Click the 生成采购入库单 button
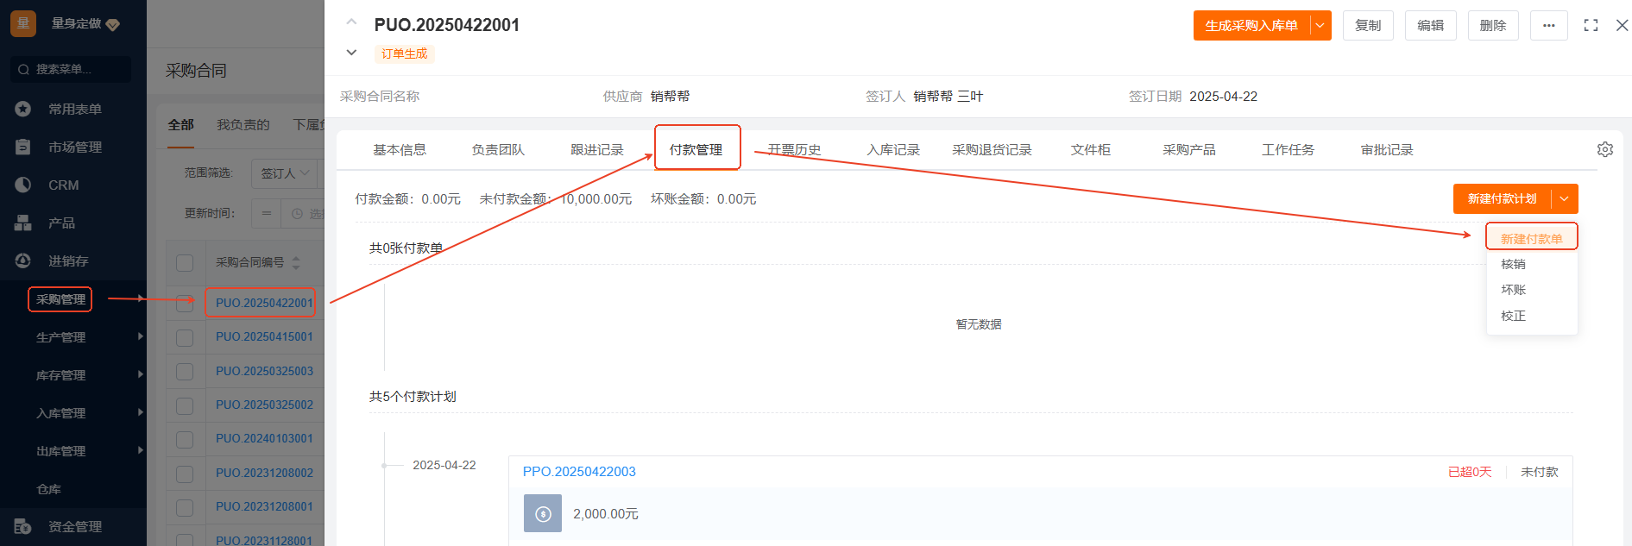The height and width of the screenshot is (546, 1632). pyautogui.click(x=1251, y=26)
